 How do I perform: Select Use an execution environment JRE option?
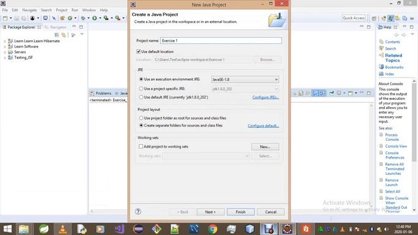(141, 80)
